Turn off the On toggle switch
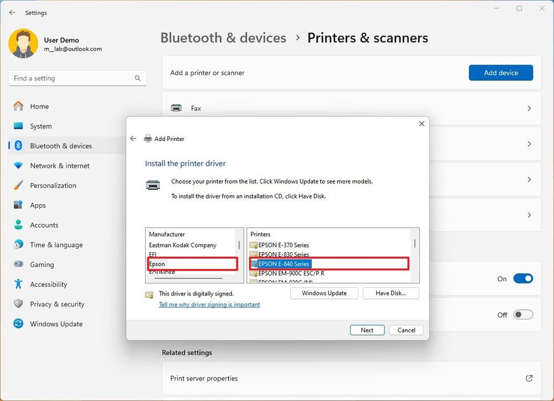 click(523, 279)
